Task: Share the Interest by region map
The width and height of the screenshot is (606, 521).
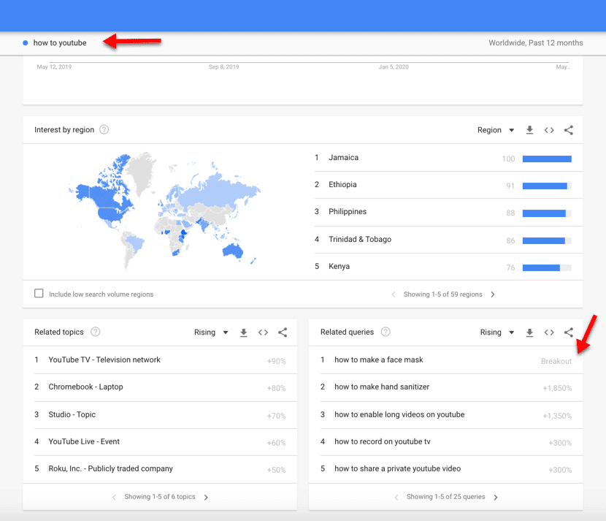Action: click(x=569, y=129)
